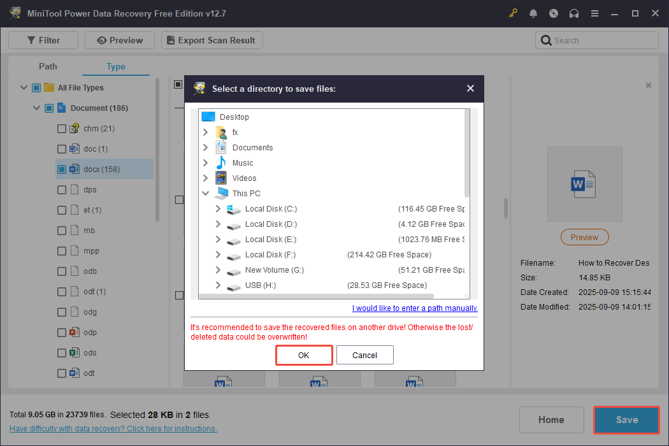This screenshot has height=446, width=669.
Task: Toggle the All File Types checkbox
Action: [x=36, y=87]
